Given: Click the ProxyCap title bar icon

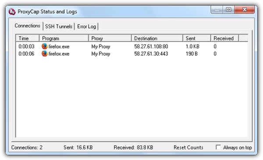Looking at the screenshot, I should (12, 11).
